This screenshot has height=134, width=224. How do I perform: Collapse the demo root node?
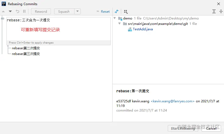coord(115,18)
